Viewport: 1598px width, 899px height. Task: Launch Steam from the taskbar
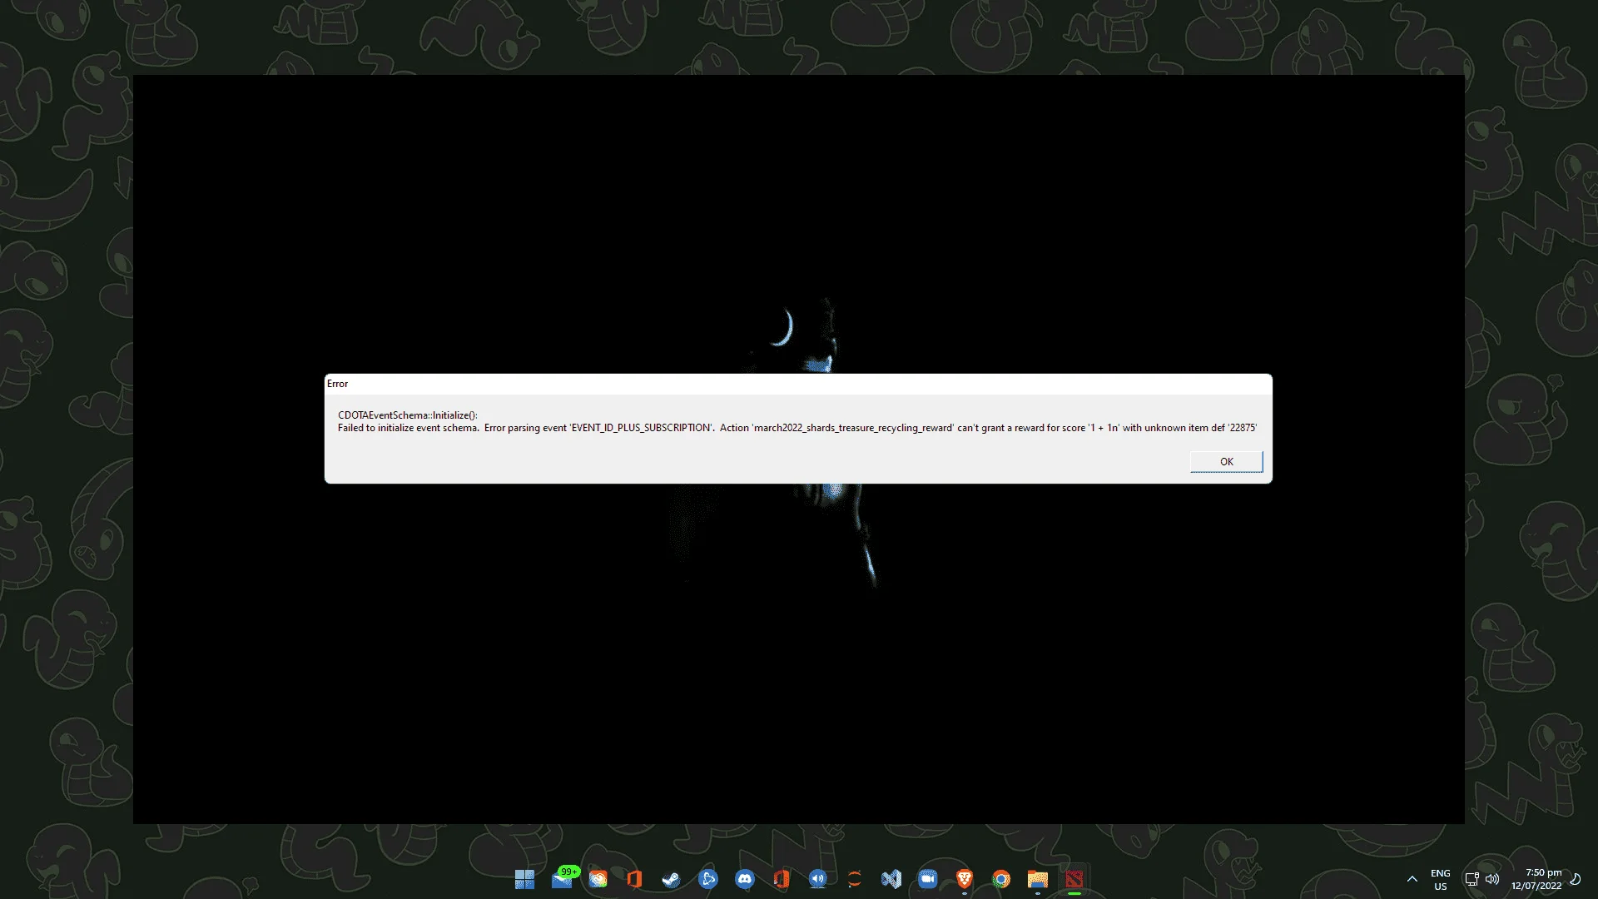pyautogui.click(x=671, y=879)
